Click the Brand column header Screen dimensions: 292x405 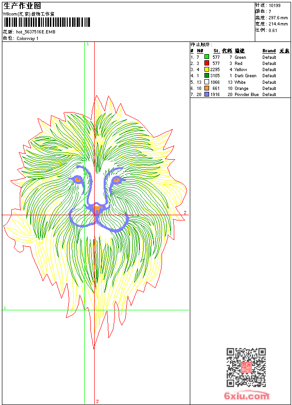click(x=269, y=51)
